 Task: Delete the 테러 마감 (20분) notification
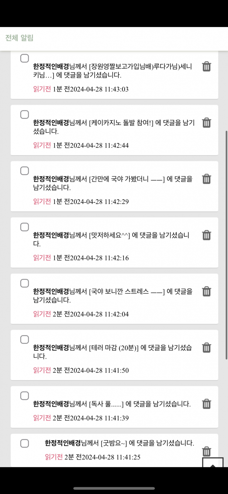point(206,348)
